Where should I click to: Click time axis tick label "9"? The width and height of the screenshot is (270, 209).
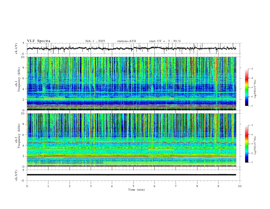[218, 186]
